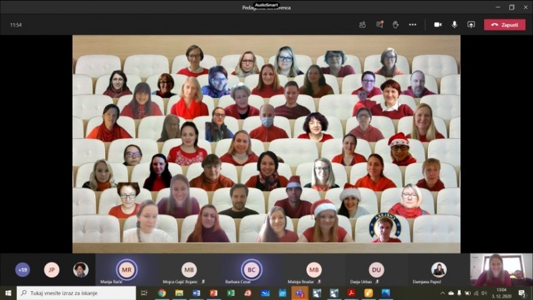Open PowerPoint from the taskbar
This screenshot has height=300, width=533.
[x=213, y=293]
